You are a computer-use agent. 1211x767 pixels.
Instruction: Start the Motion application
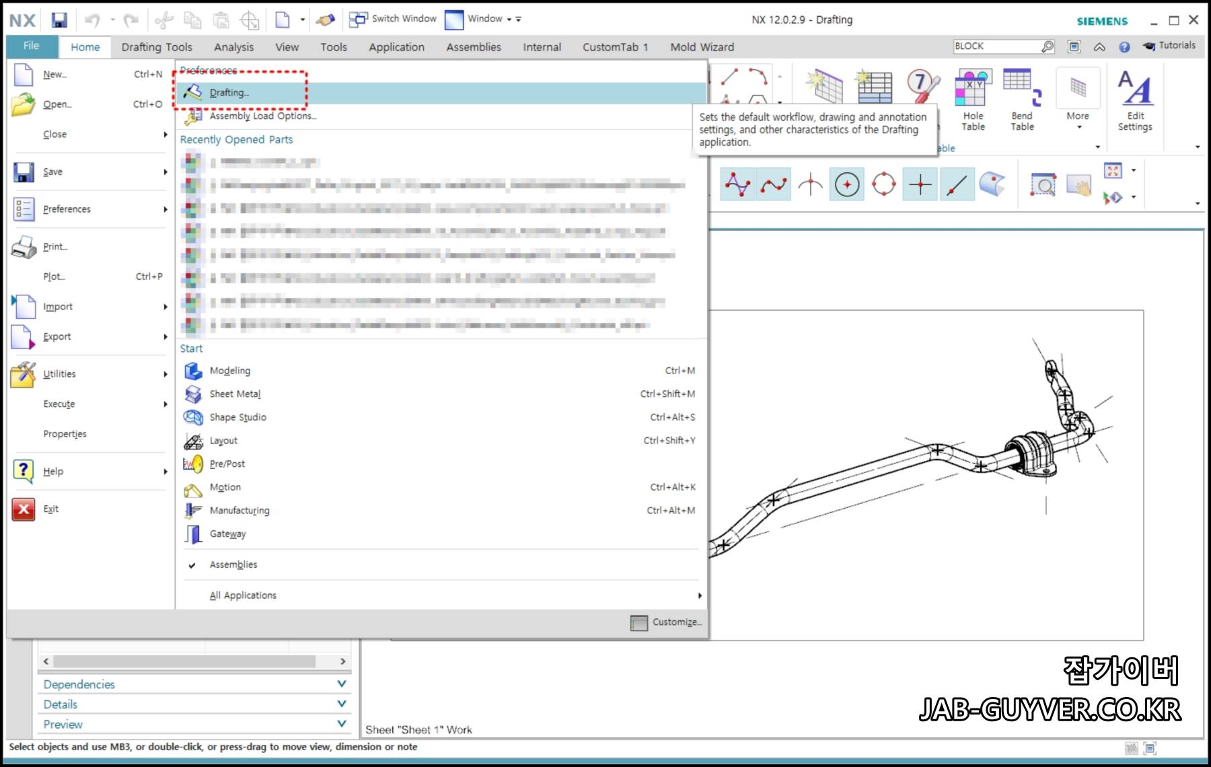coord(440,487)
